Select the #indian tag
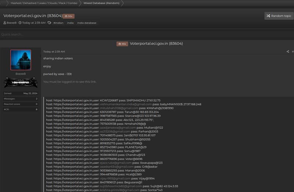 coord(58,23)
